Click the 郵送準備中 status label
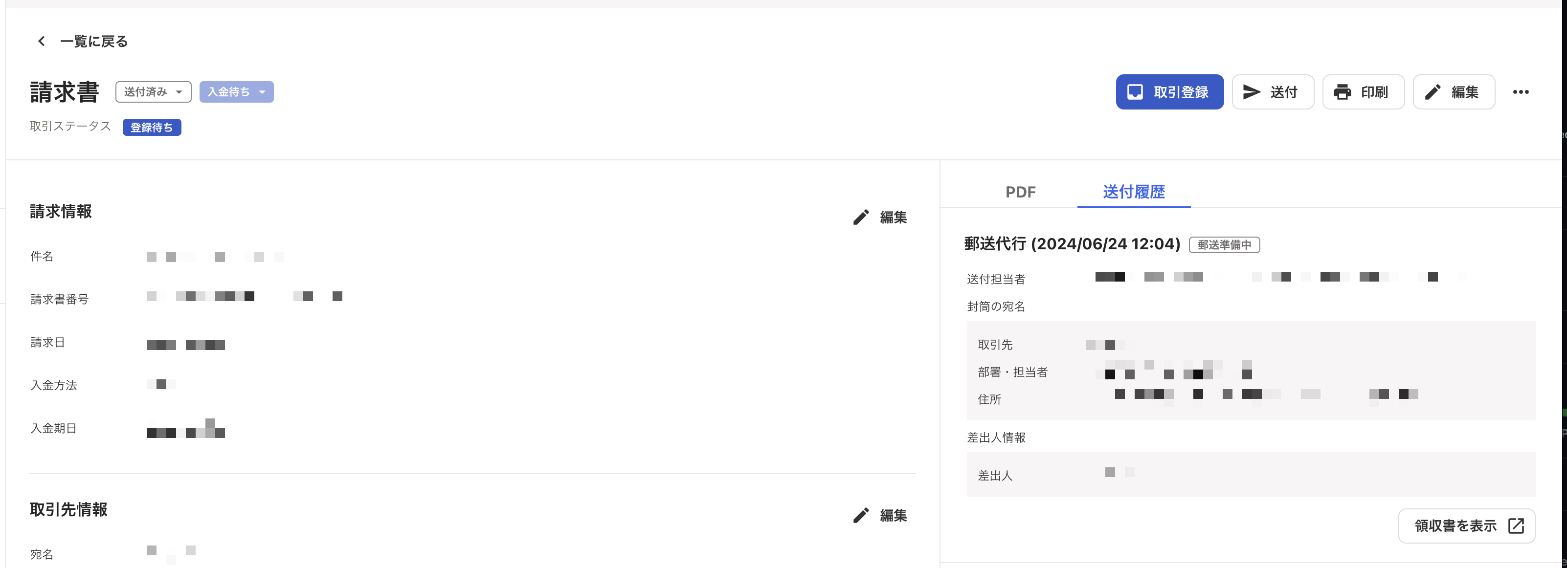 [x=1224, y=244]
